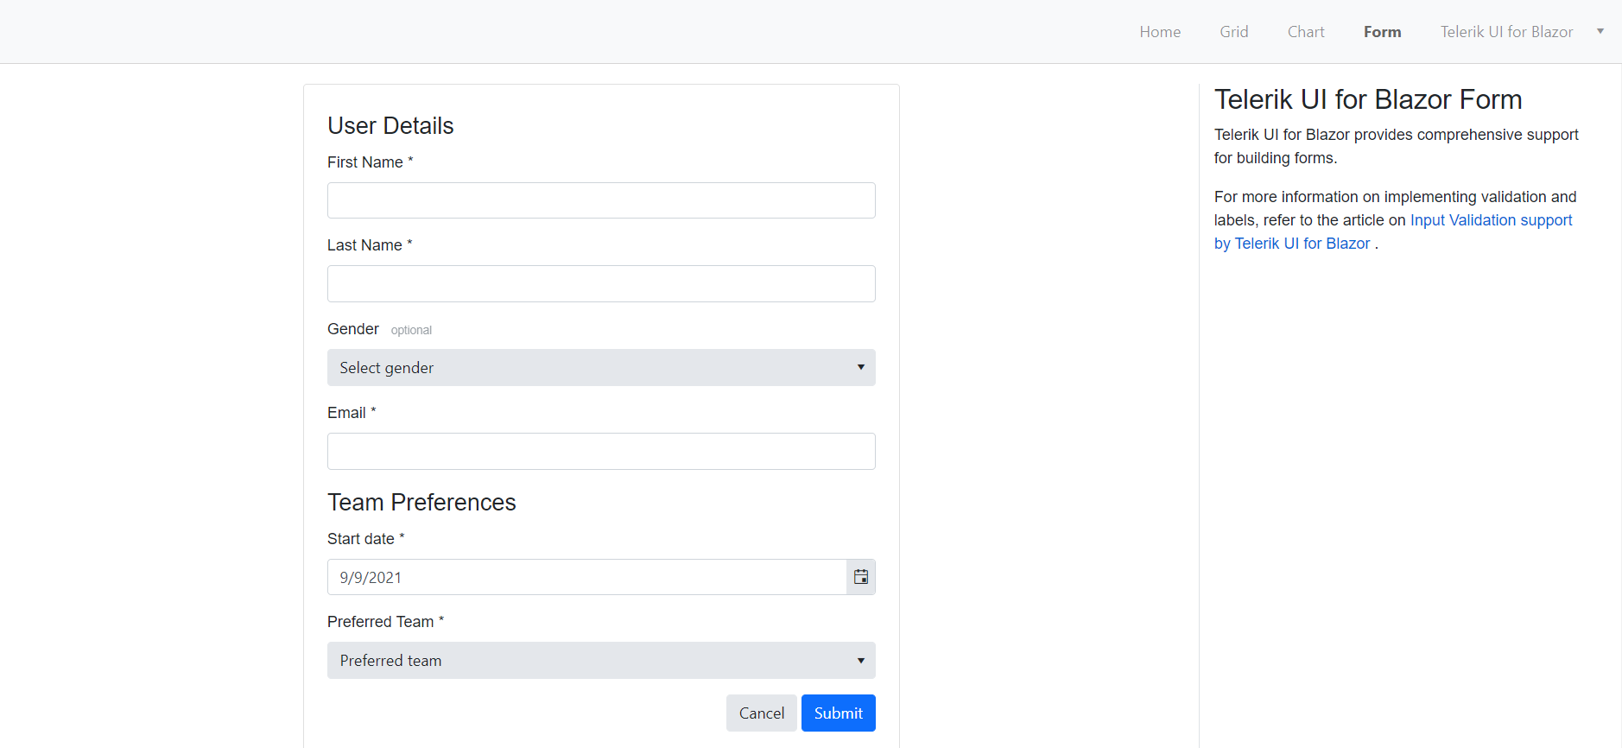The width and height of the screenshot is (1622, 748).
Task: Expand the Select gender dropdown arrow
Action: pos(861,367)
